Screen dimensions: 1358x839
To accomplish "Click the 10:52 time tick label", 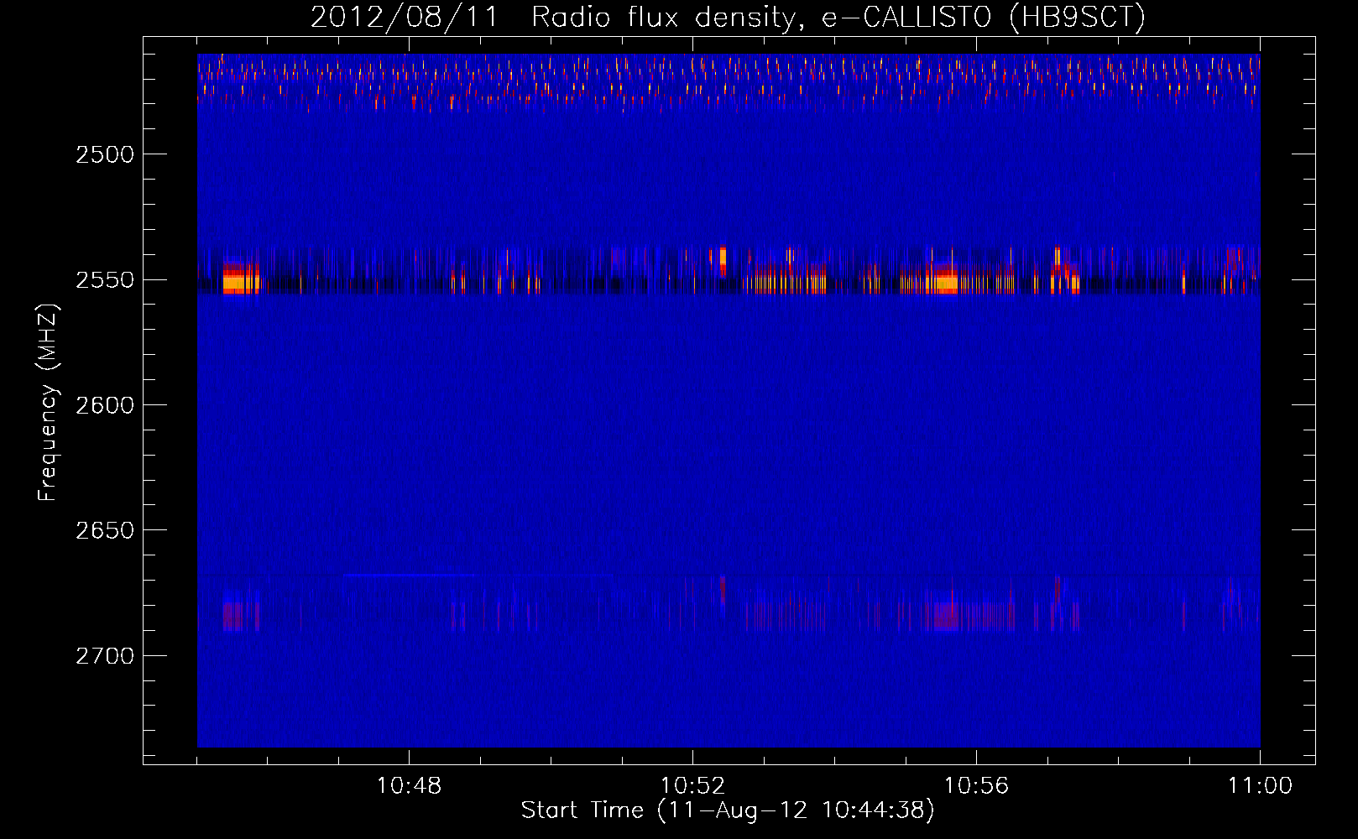I will (x=692, y=786).
